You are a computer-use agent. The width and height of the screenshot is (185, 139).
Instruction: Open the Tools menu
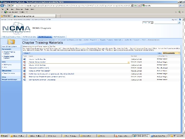click(x=27, y=9)
